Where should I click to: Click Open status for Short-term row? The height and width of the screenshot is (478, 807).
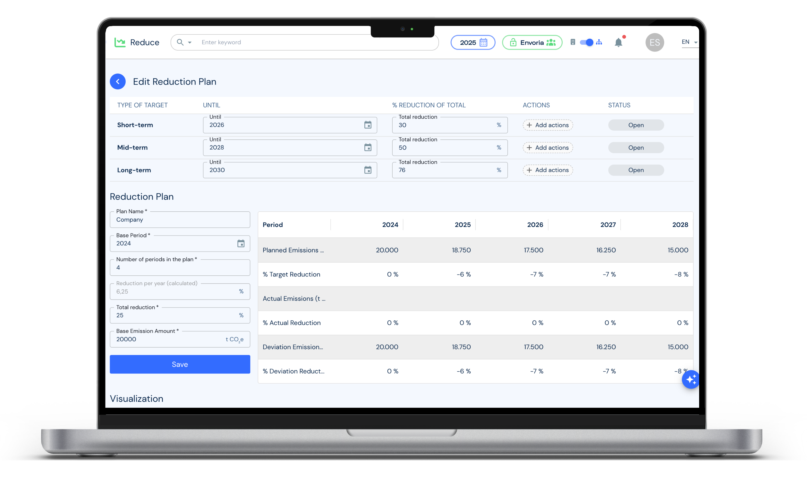636,125
